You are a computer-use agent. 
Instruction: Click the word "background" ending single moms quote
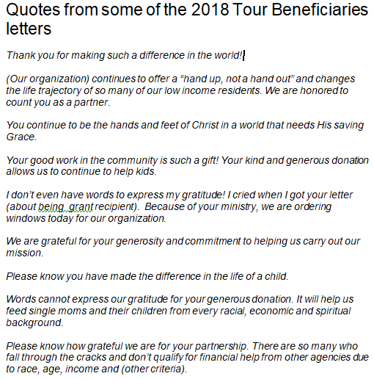click(x=34, y=322)
